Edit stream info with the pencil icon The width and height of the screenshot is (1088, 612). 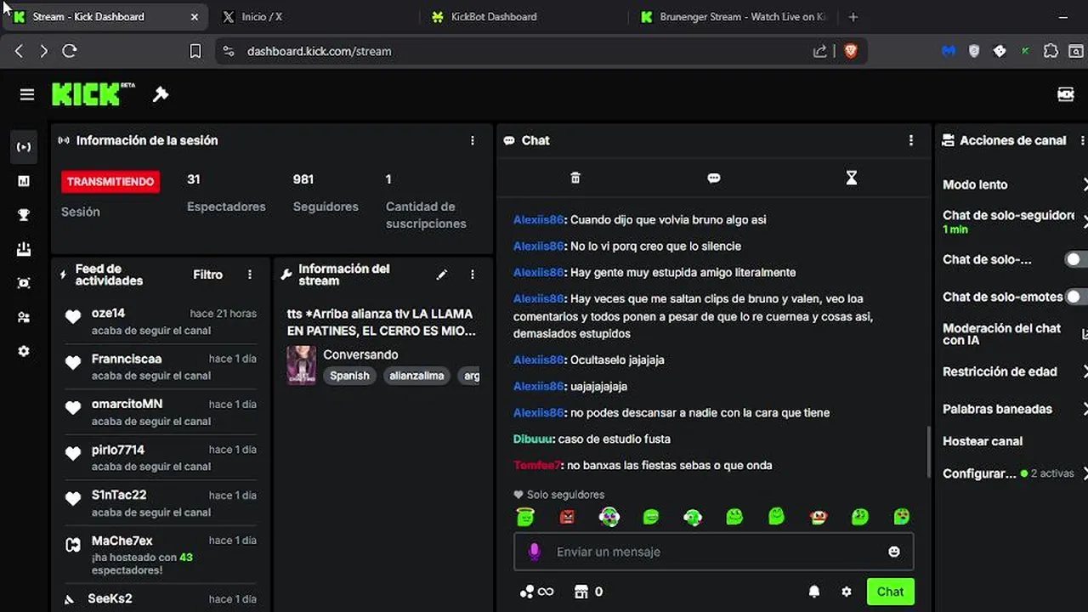click(x=442, y=275)
